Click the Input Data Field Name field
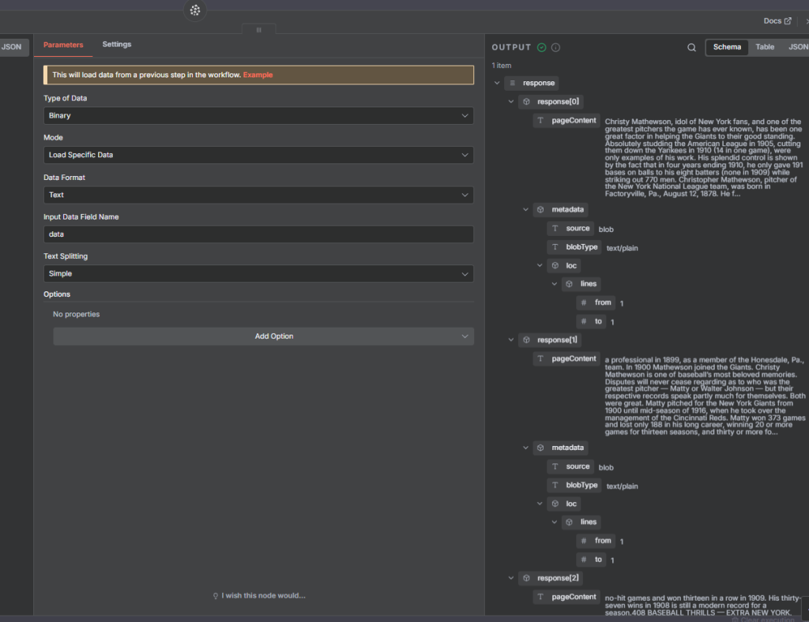The height and width of the screenshot is (622, 809). tap(258, 234)
